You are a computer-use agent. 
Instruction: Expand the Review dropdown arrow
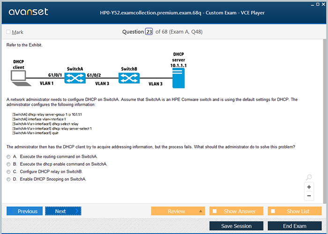(201, 211)
